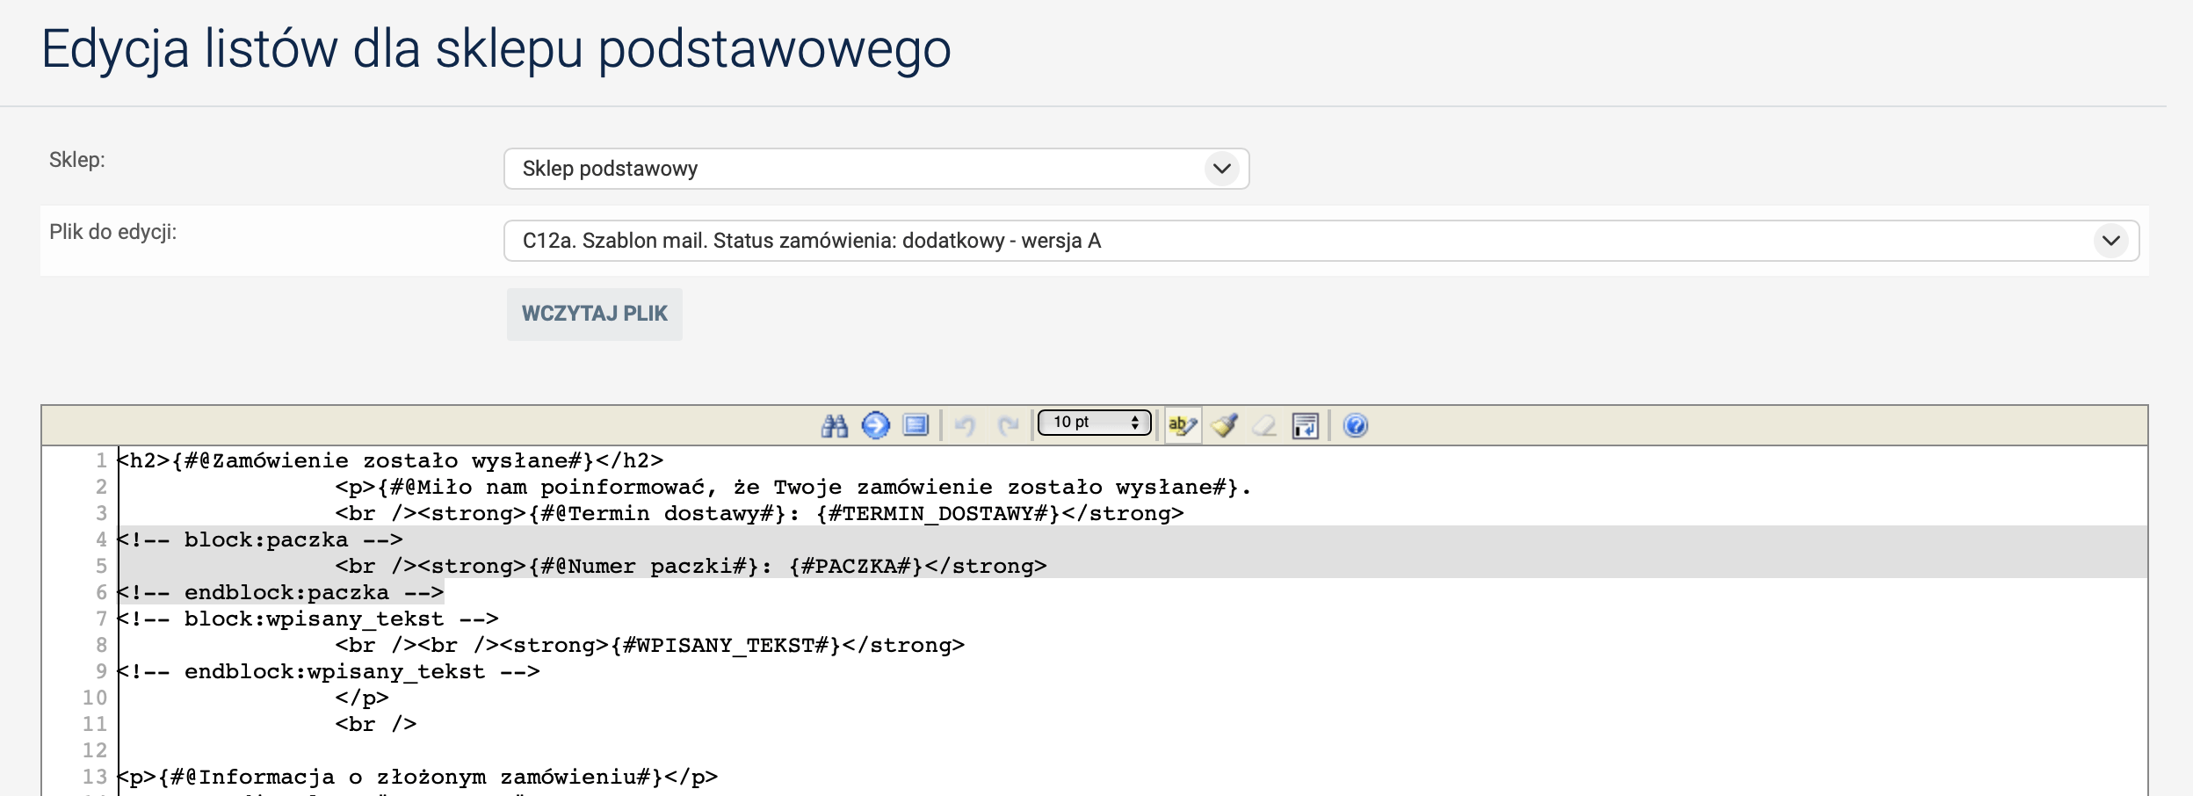This screenshot has width=2193, height=796.
Task: Click the WCZYTAJ PLIK button
Action: [x=595, y=314]
